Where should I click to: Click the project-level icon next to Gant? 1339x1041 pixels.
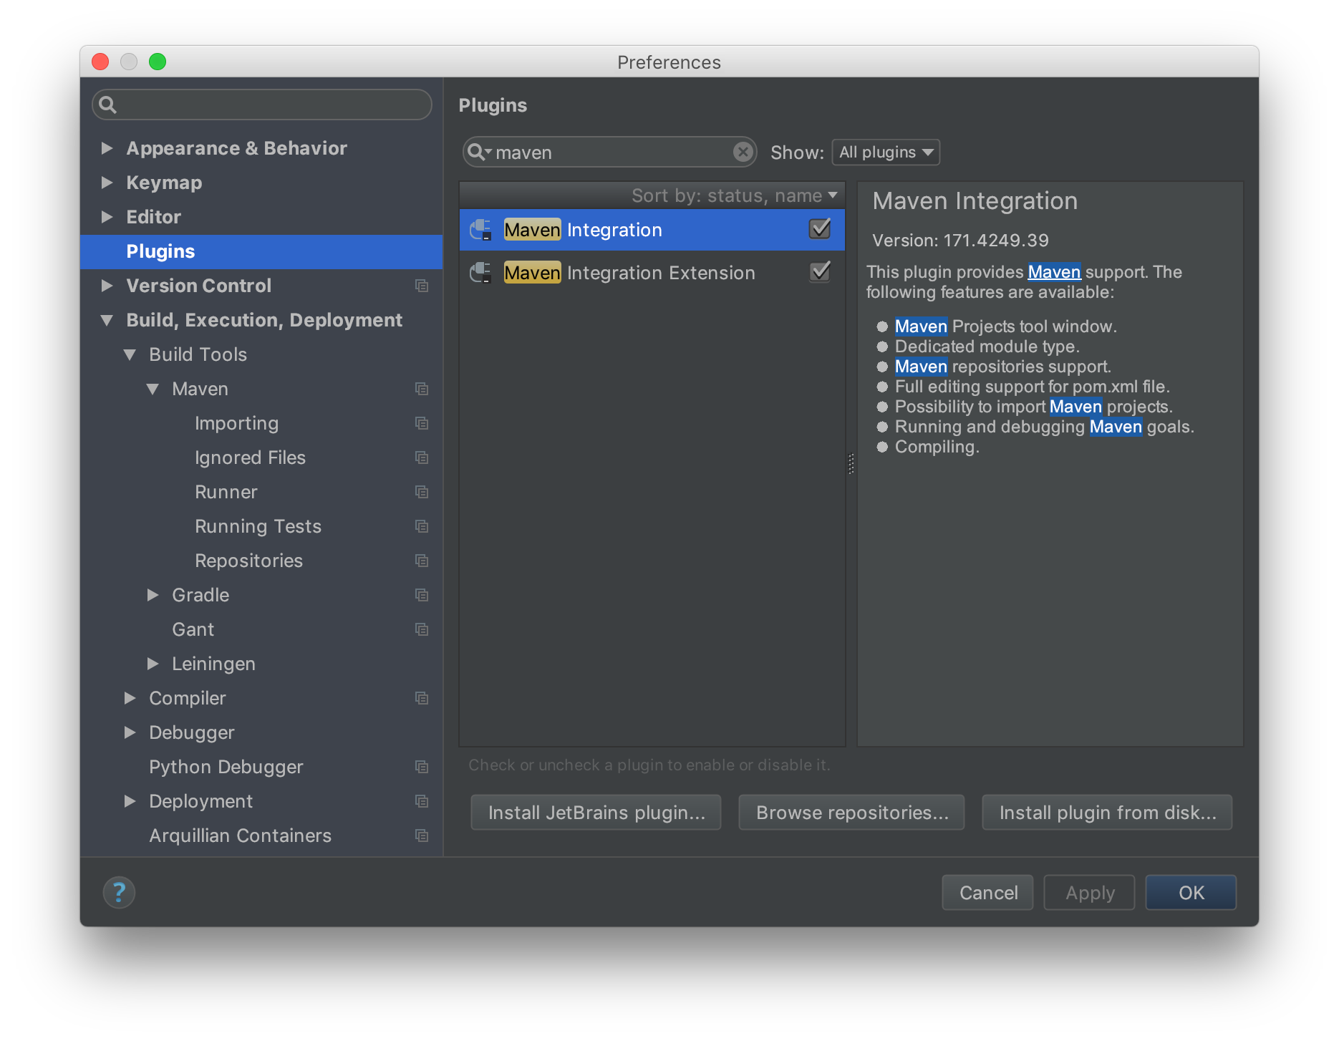pos(422,629)
